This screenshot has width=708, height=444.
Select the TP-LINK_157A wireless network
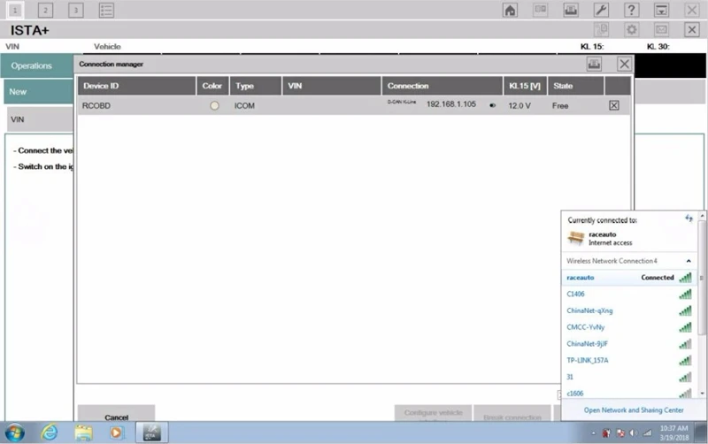(x=629, y=361)
